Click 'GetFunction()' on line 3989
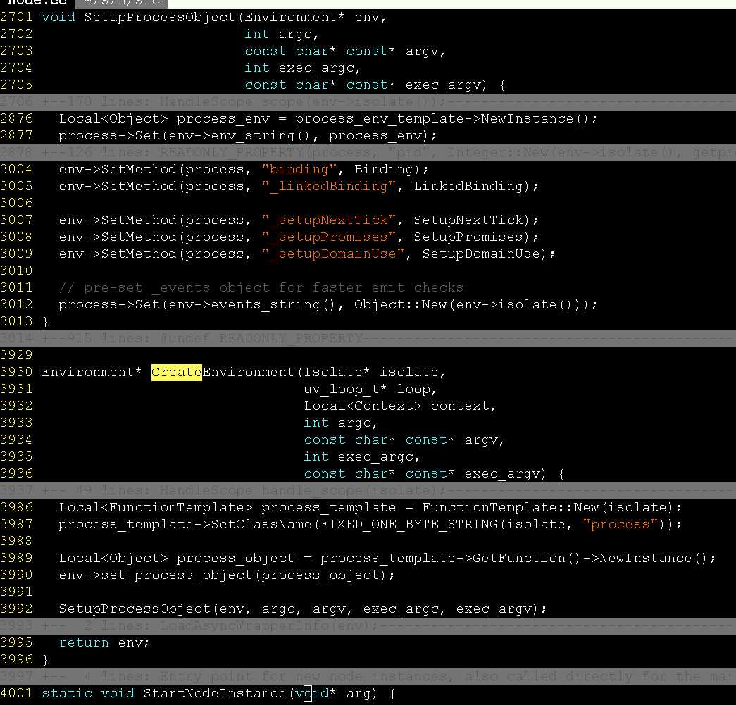 coord(527,558)
